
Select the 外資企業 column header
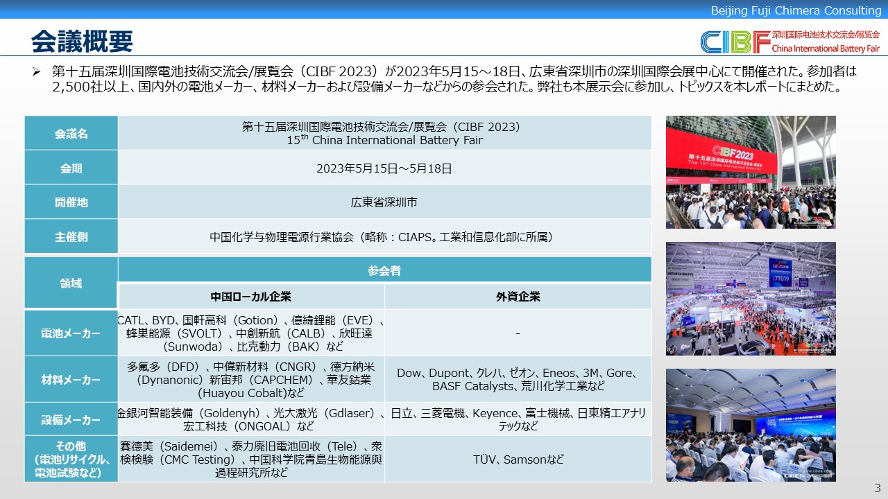pyautogui.click(x=518, y=297)
